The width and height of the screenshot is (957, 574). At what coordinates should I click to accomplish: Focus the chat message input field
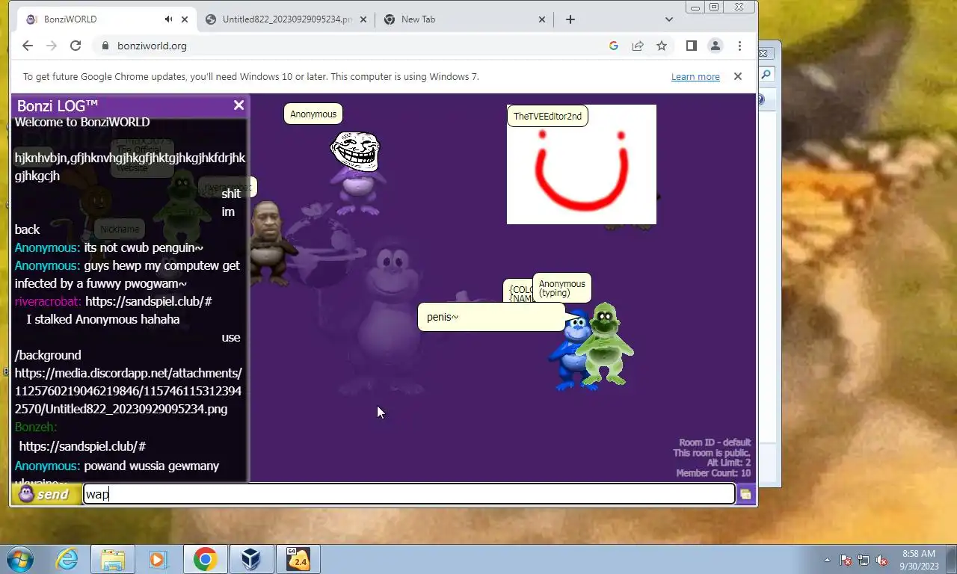click(409, 494)
